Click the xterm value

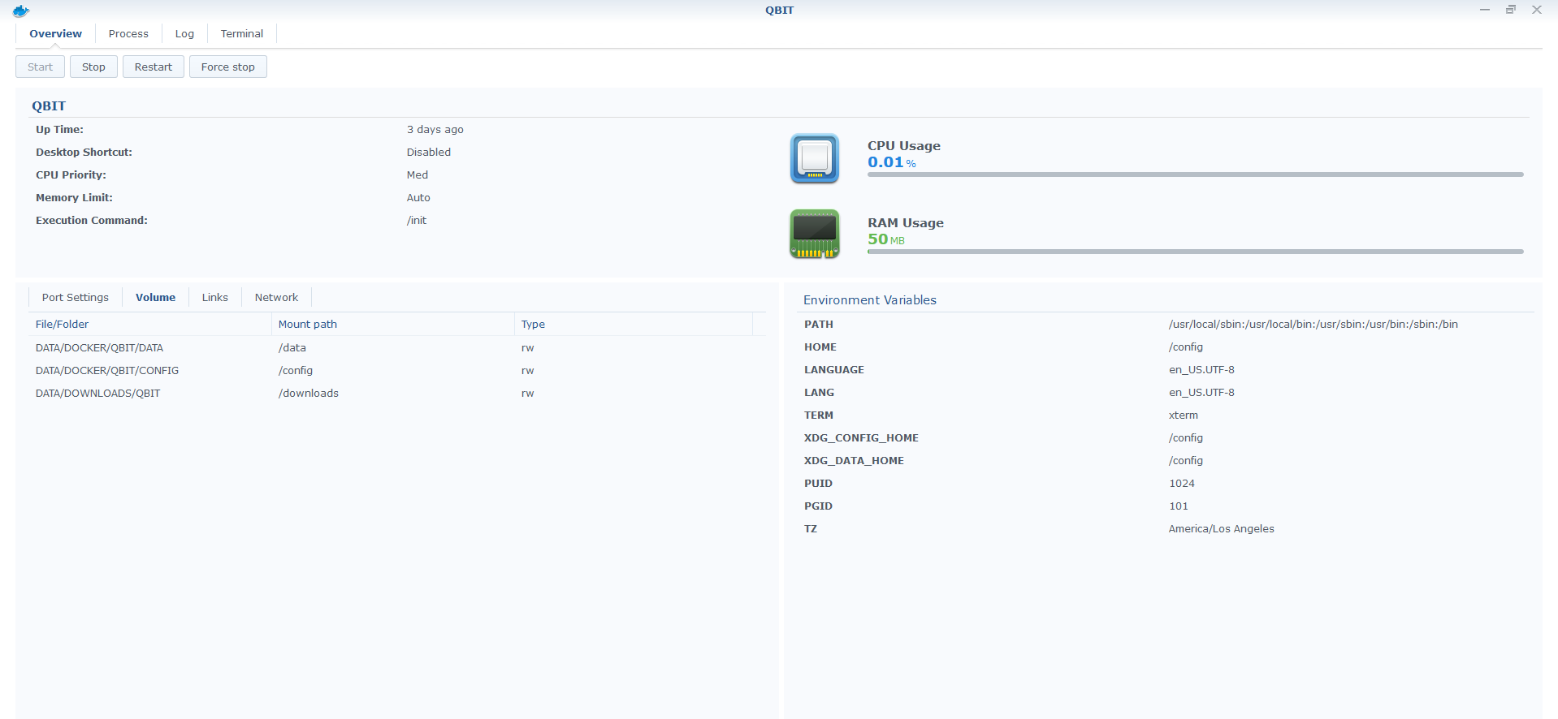1184,415
